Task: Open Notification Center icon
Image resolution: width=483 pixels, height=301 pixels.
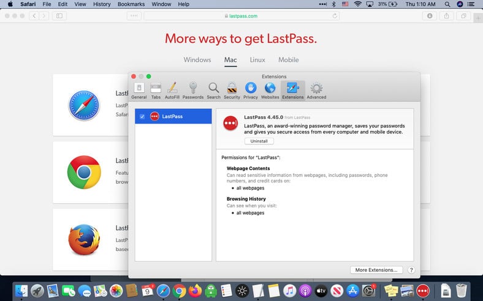Action: [x=471, y=4]
